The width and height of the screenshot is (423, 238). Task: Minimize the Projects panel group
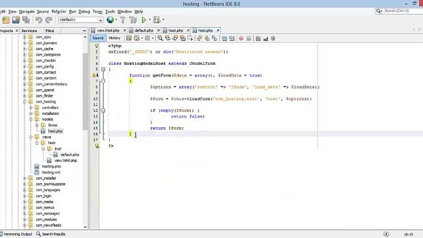(84, 31)
